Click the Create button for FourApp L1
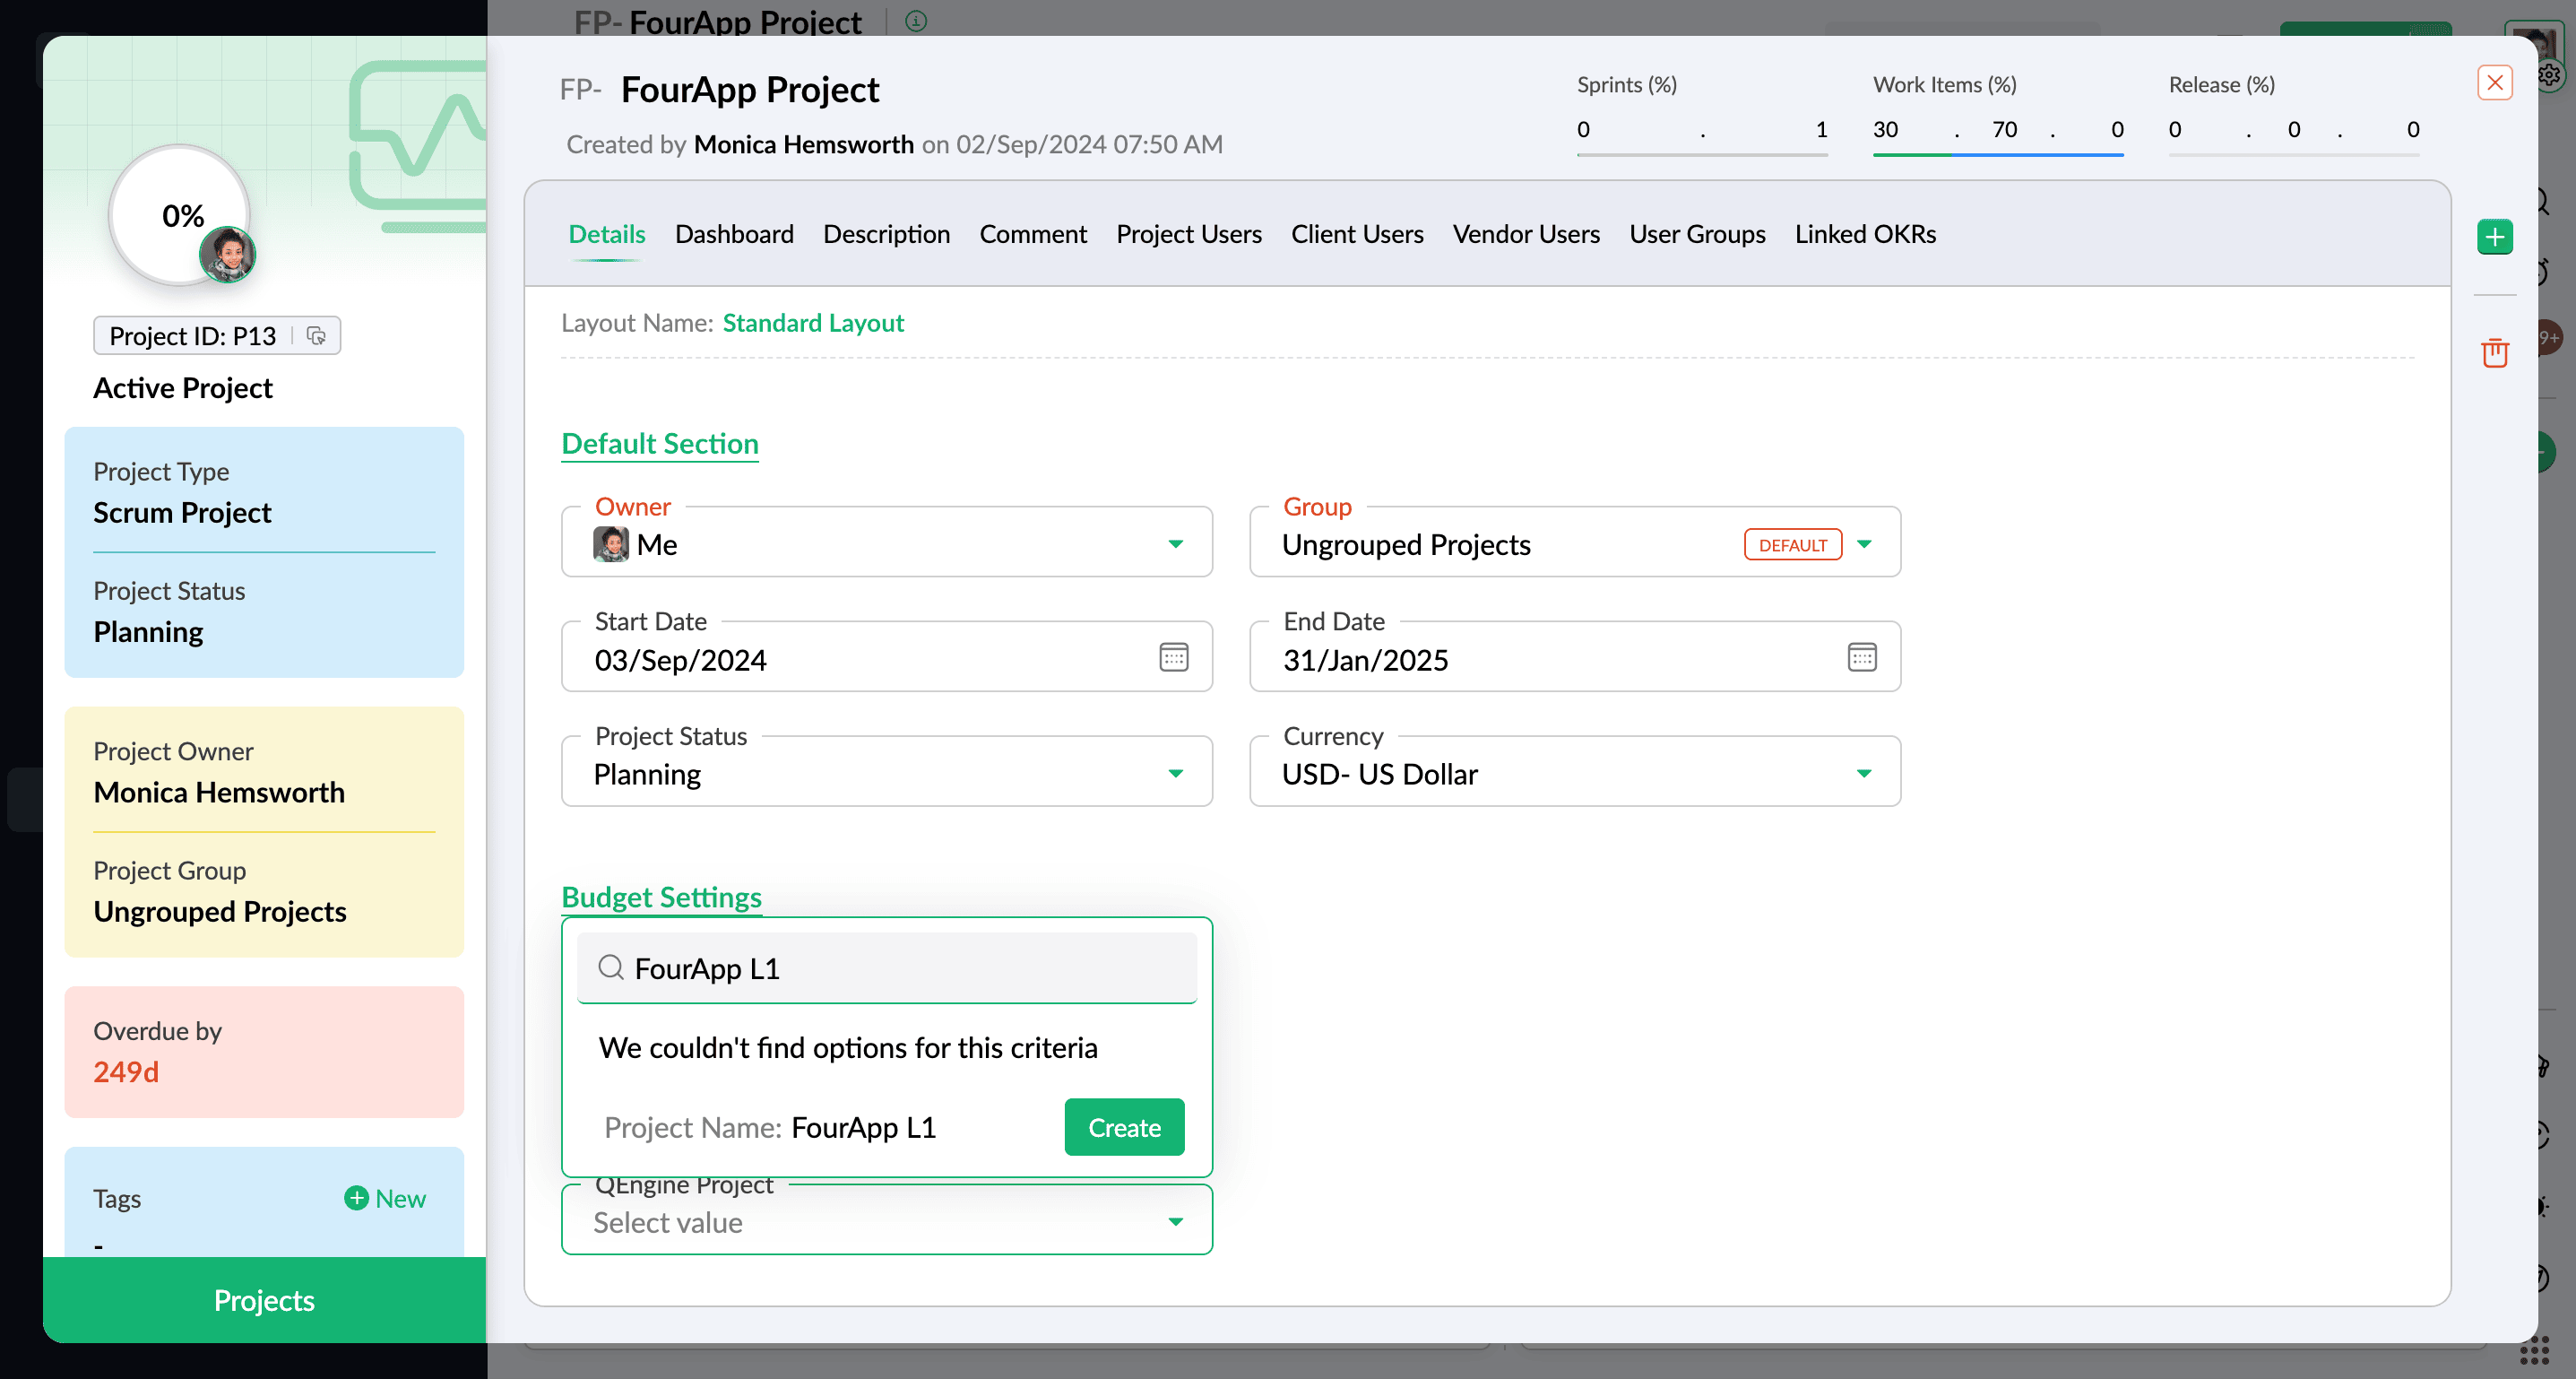2576x1379 pixels. pyautogui.click(x=1124, y=1127)
